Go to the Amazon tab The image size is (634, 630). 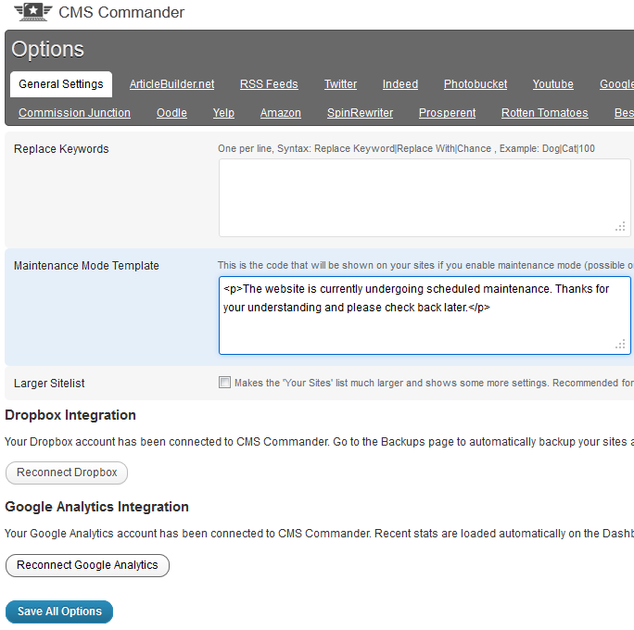(281, 113)
